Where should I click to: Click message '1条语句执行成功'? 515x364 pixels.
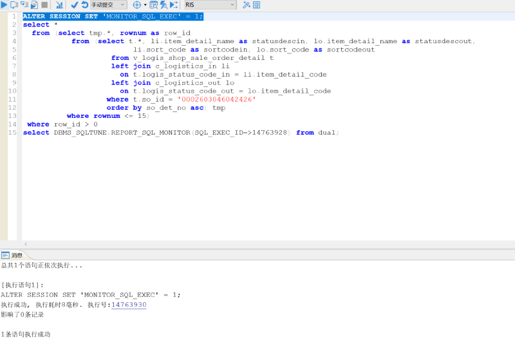click(26, 334)
